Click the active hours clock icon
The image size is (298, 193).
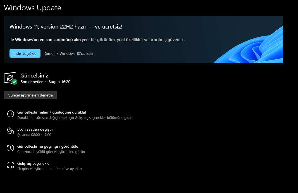point(11,131)
